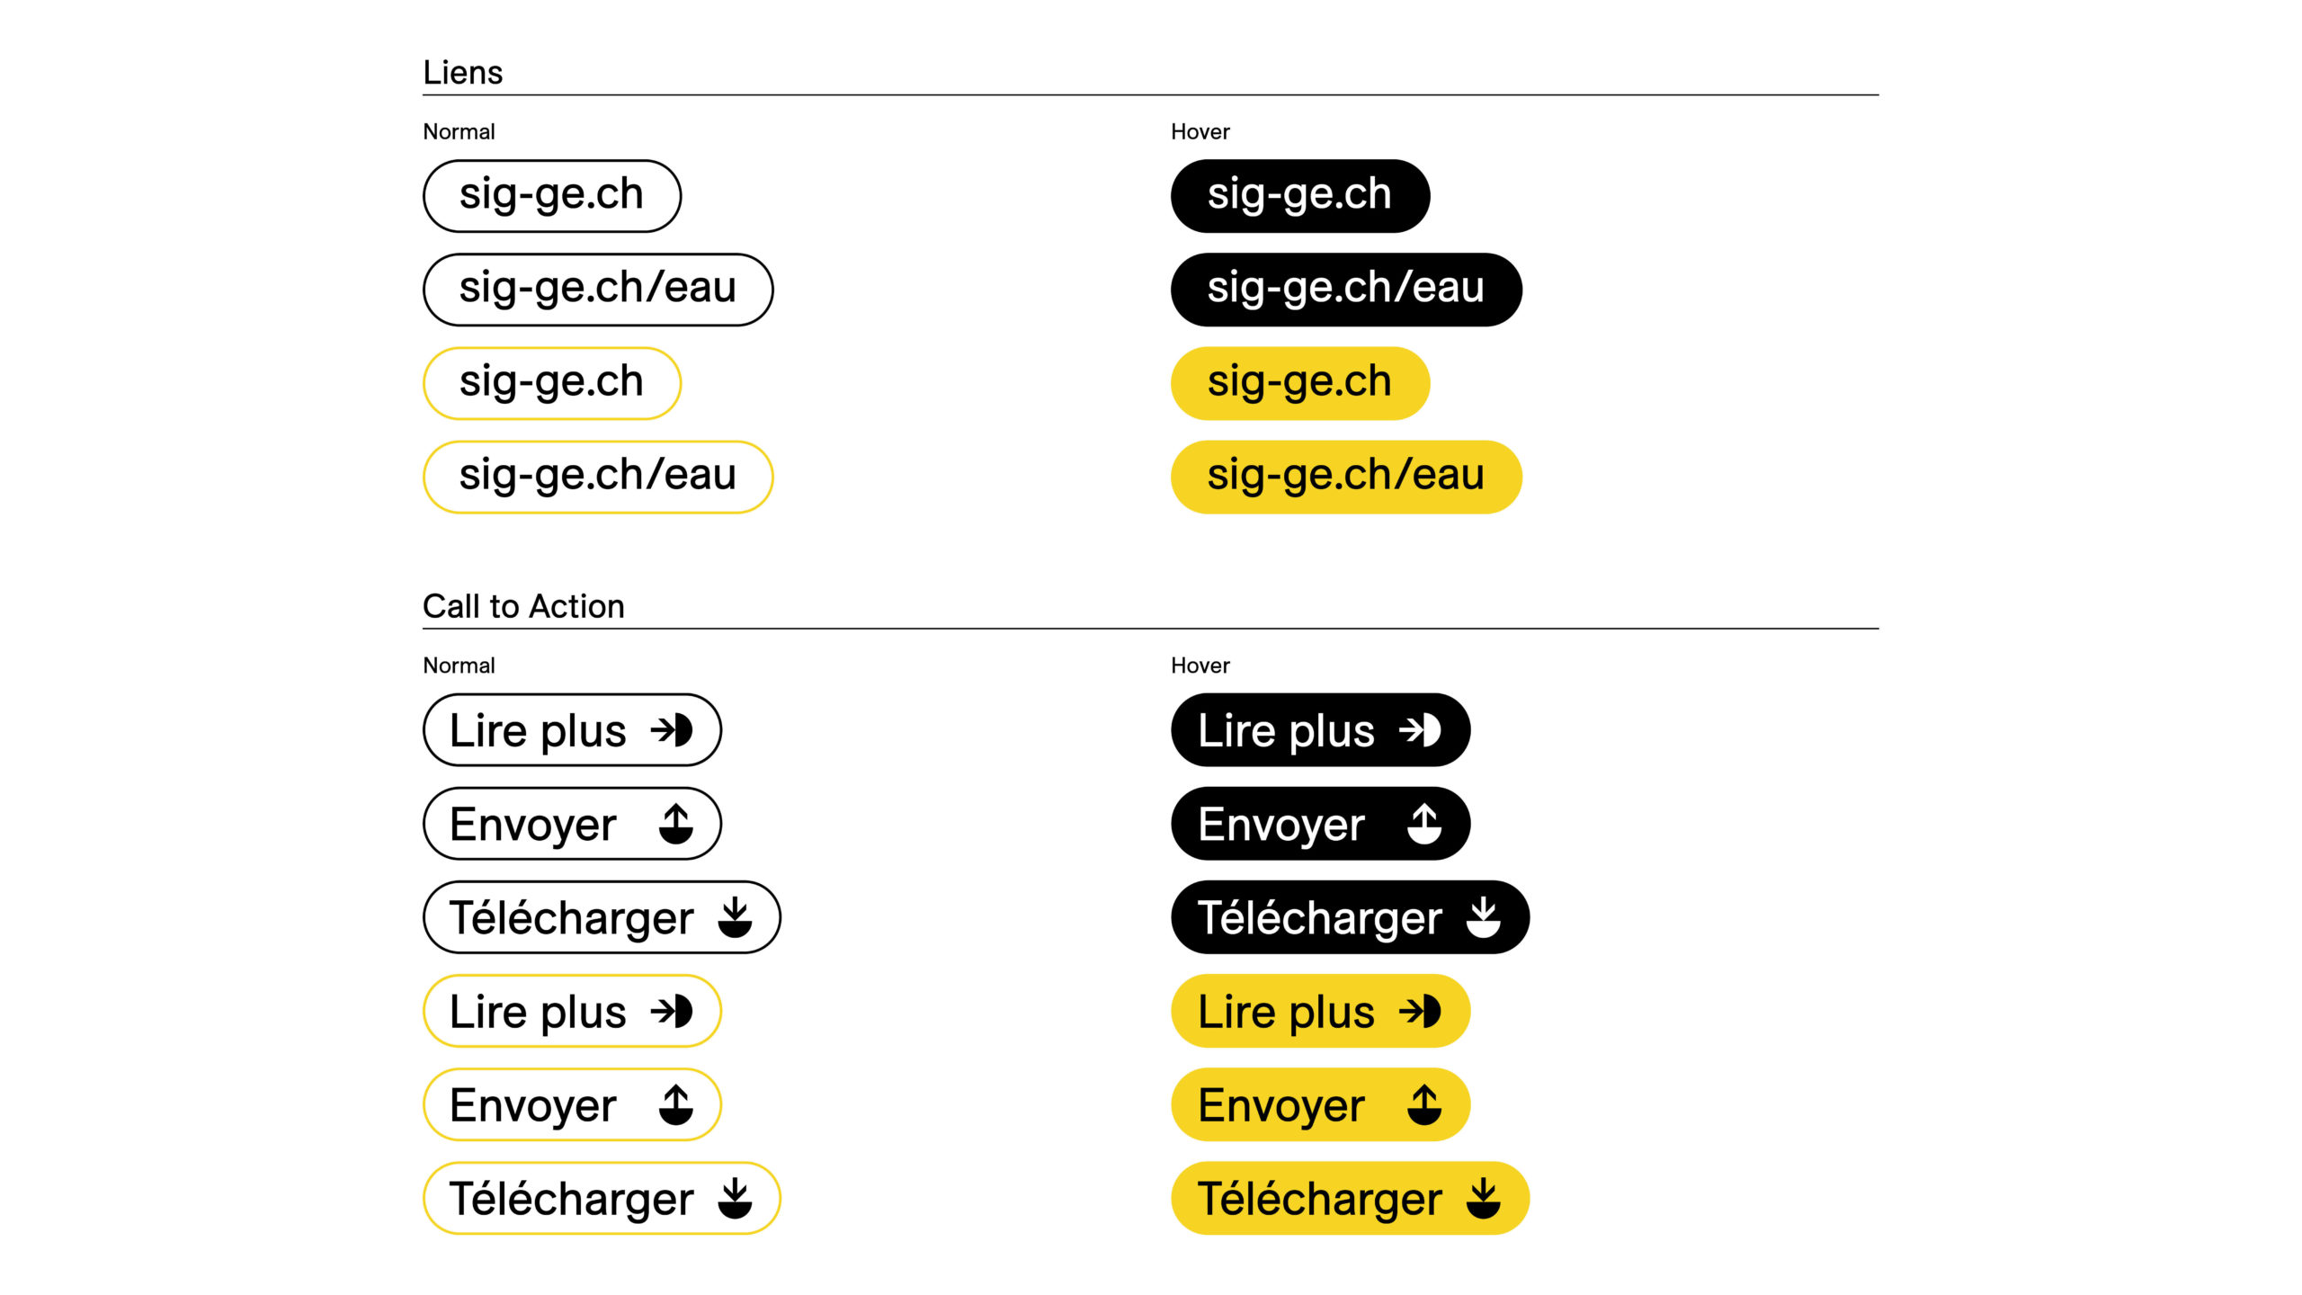This screenshot has width=2302, height=1295.
Task: Click upload icon in black-outlined Envoyer button
Action: click(676, 824)
